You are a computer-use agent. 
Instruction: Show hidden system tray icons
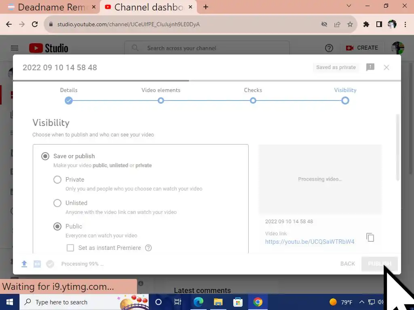click(362, 302)
